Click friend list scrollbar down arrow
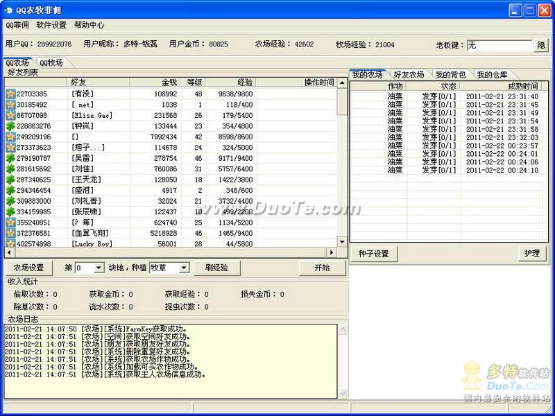555x416 pixels. (342, 242)
